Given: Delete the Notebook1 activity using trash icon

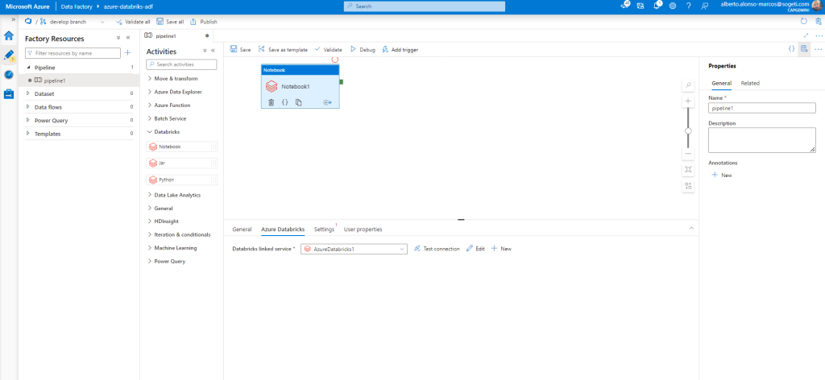Looking at the screenshot, I should (272, 102).
